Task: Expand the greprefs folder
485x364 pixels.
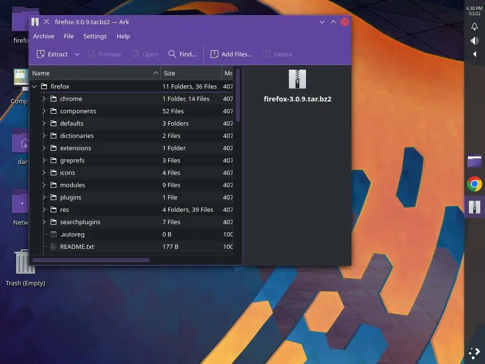Action: [x=44, y=160]
